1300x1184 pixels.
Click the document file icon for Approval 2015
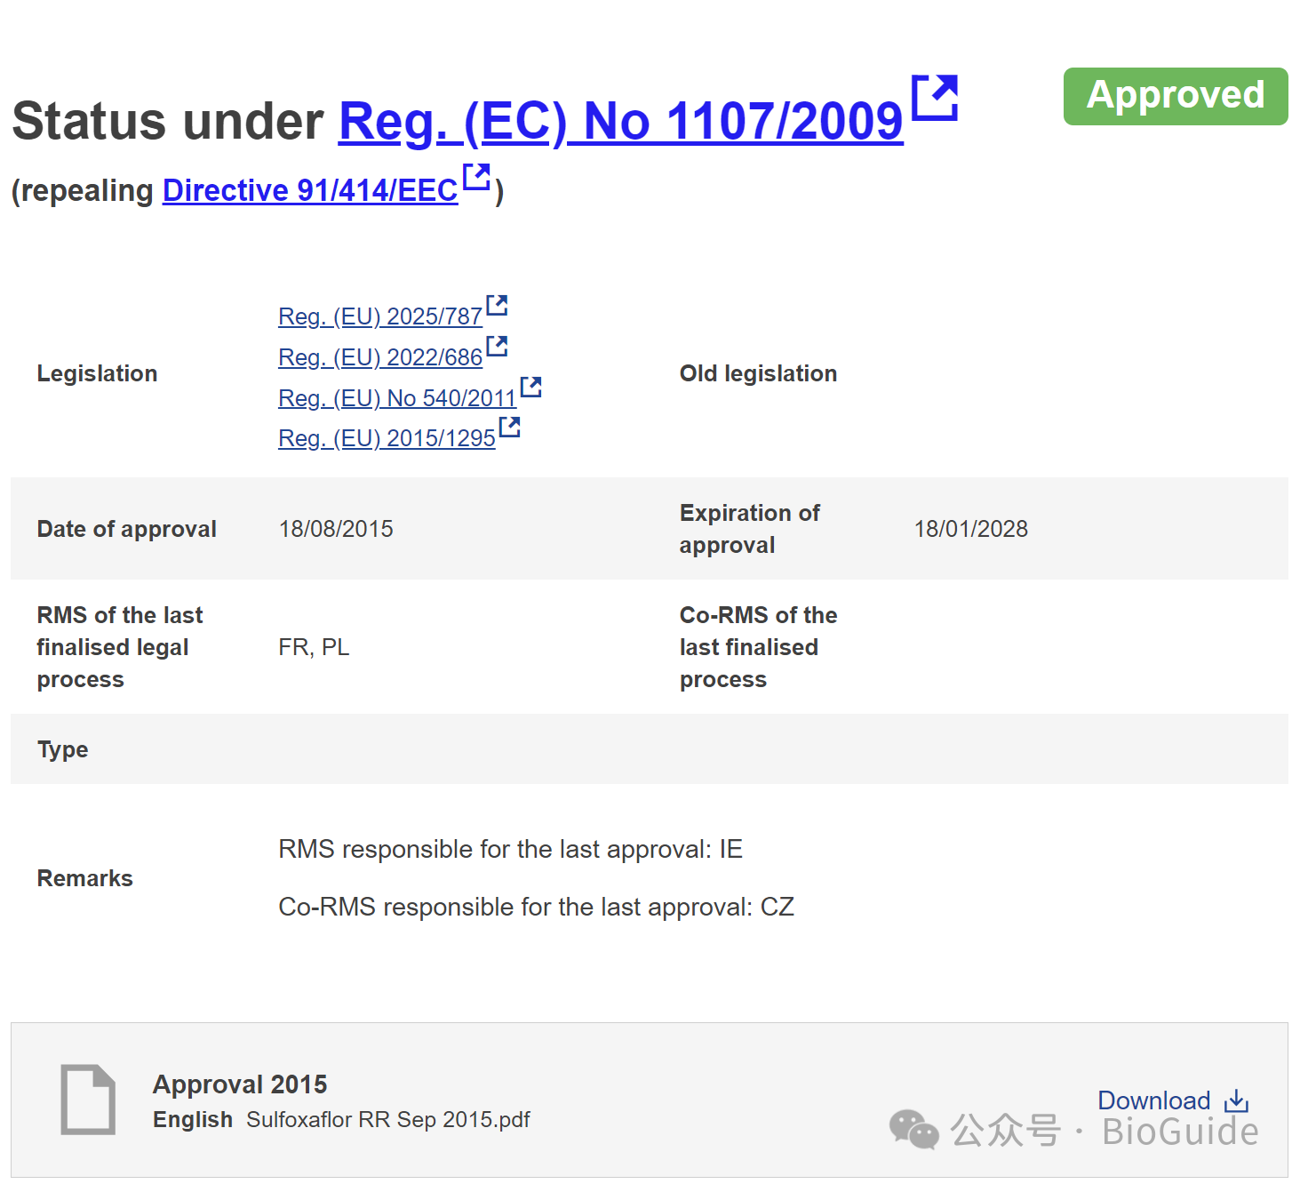(x=88, y=1100)
